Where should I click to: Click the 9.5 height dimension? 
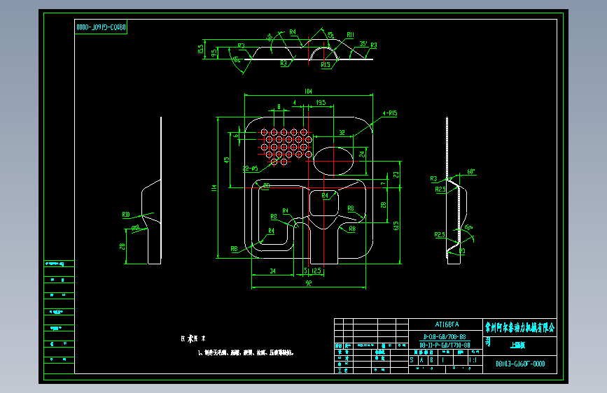pyautogui.click(x=214, y=53)
